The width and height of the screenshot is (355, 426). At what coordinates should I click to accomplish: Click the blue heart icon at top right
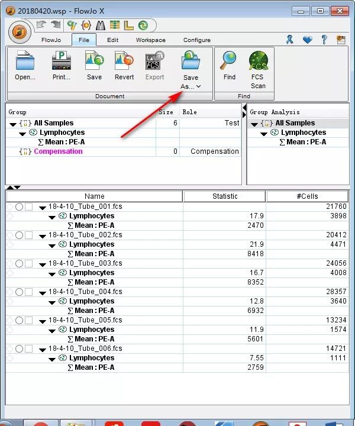click(x=308, y=40)
